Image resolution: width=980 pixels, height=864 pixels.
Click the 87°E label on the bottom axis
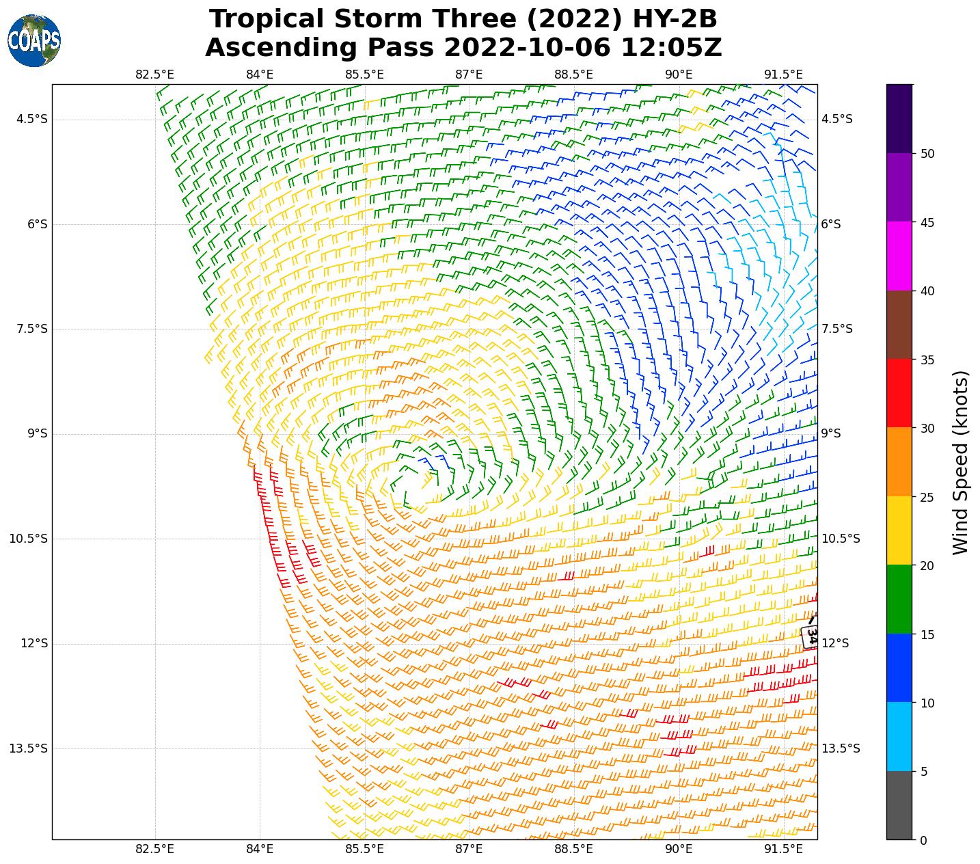tap(469, 849)
